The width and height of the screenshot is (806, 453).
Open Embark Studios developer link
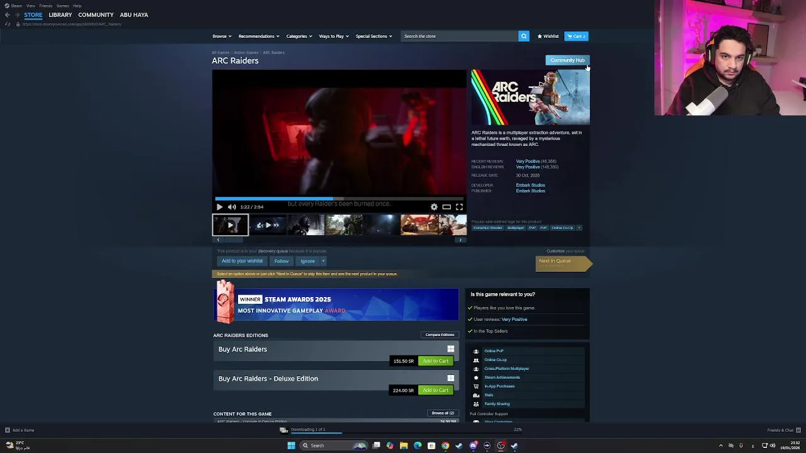(x=530, y=186)
